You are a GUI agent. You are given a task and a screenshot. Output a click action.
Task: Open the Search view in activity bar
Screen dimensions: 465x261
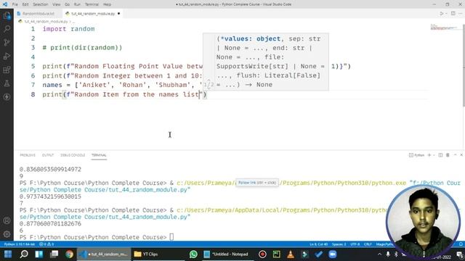pos(7,29)
